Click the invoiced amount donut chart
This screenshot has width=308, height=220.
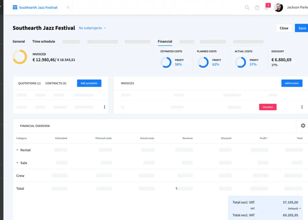[20, 57]
